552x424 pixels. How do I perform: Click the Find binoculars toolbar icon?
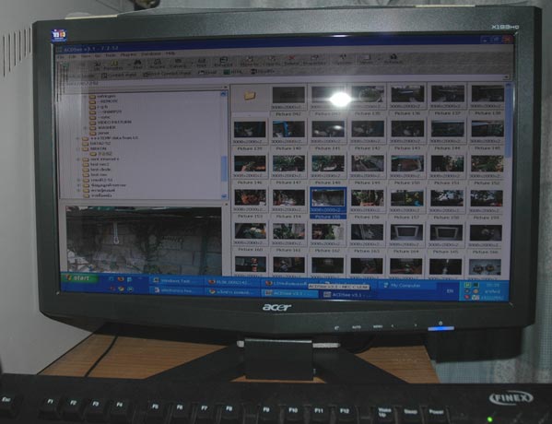[x=137, y=64]
